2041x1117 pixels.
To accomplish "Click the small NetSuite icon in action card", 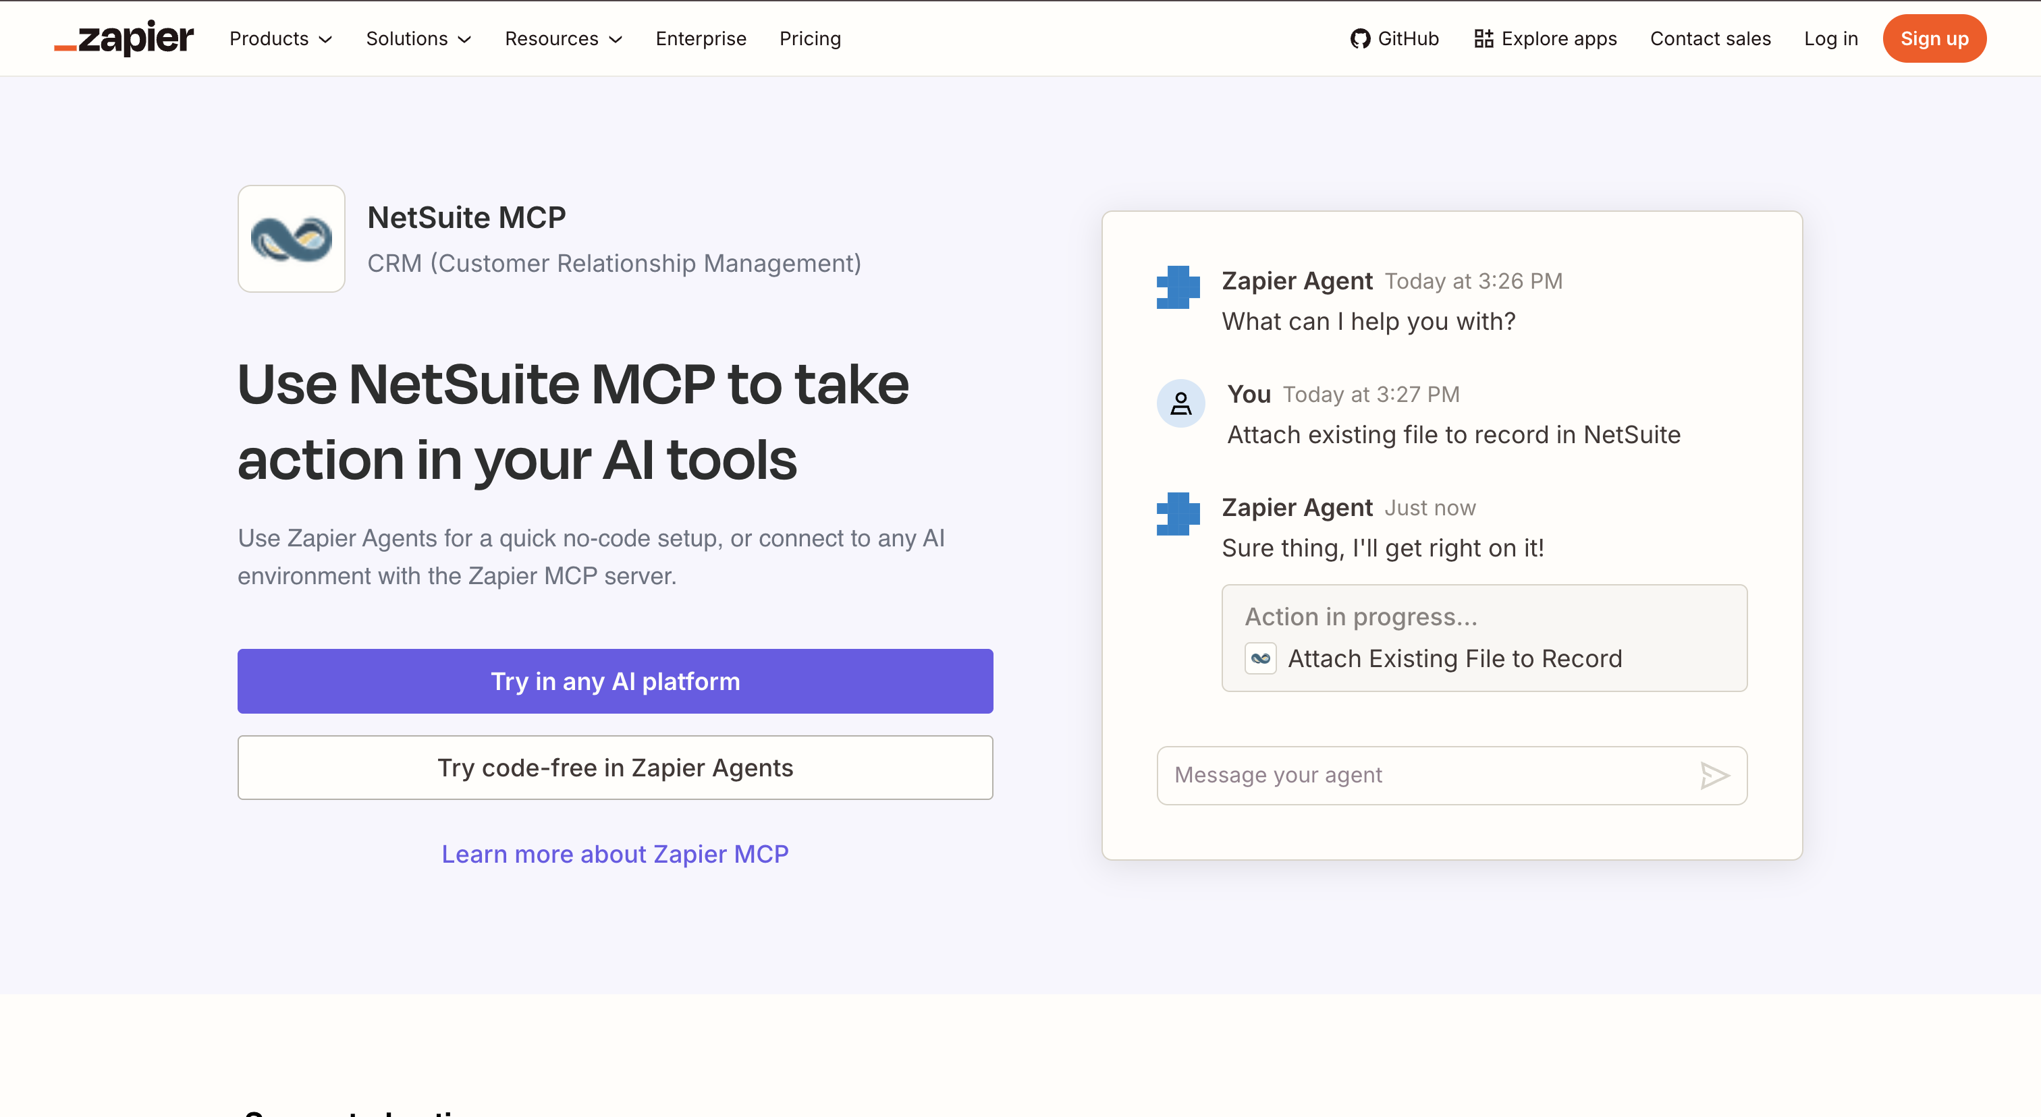I will (x=1261, y=658).
